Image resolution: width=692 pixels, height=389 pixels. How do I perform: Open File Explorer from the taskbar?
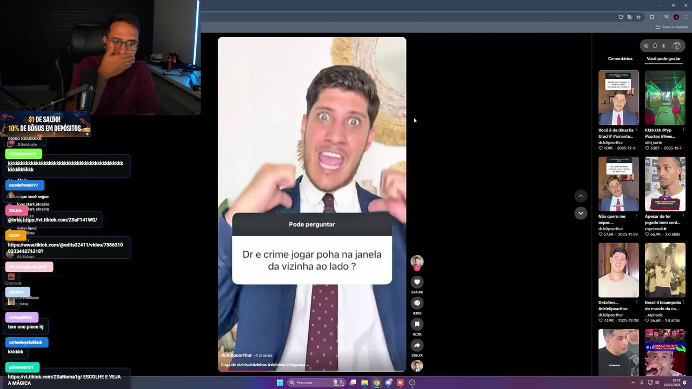(x=364, y=383)
